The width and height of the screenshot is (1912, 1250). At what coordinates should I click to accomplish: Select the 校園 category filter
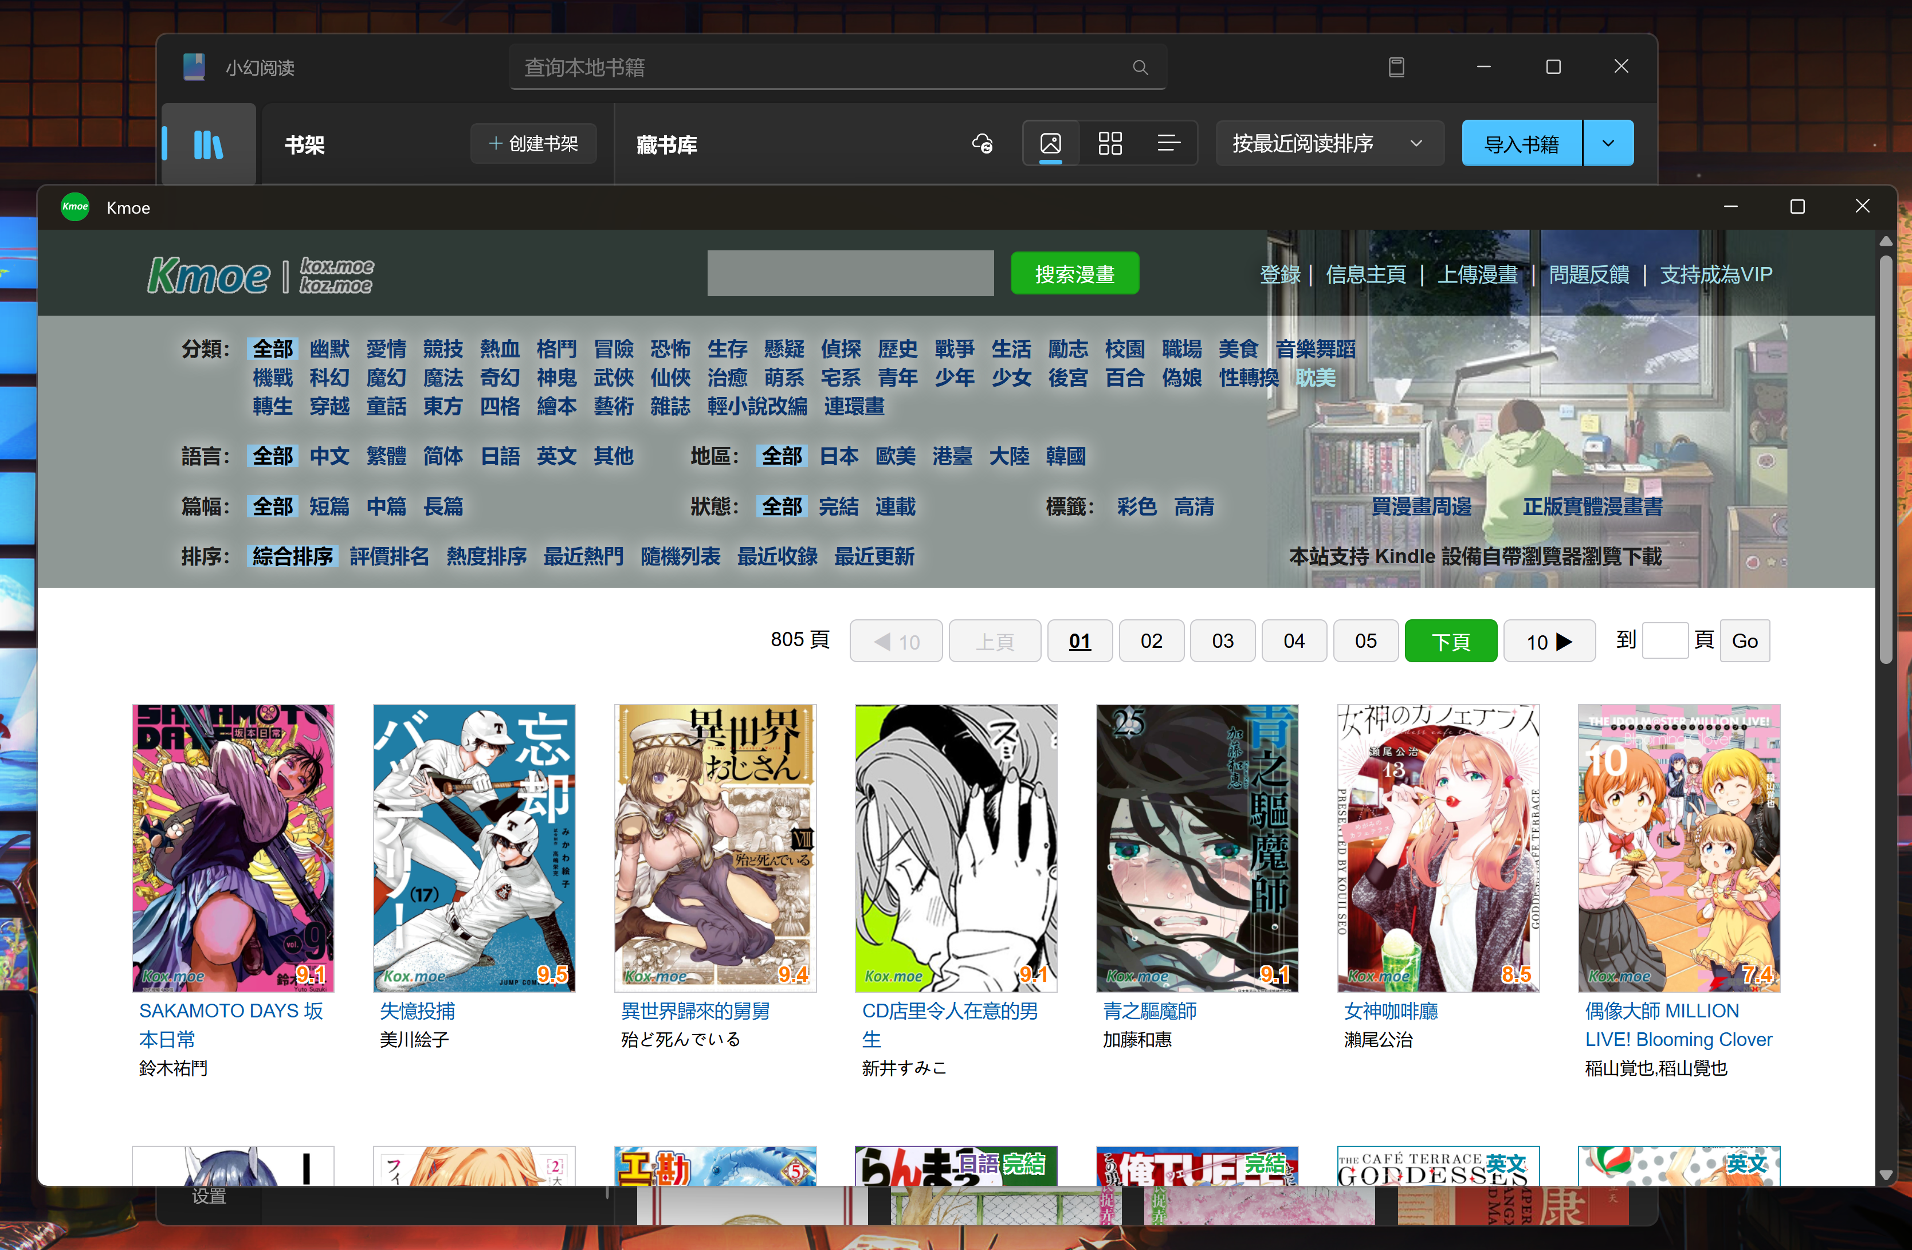click(x=1124, y=349)
